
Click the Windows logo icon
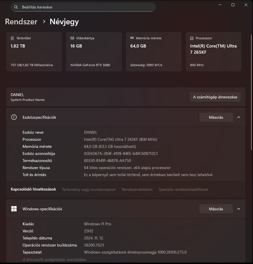14,209
